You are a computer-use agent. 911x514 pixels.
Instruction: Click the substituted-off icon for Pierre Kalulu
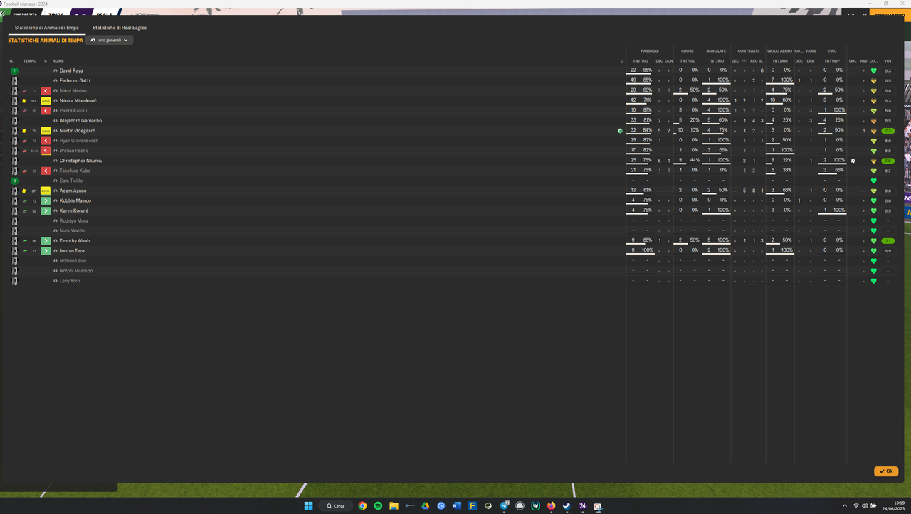point(46,111)
